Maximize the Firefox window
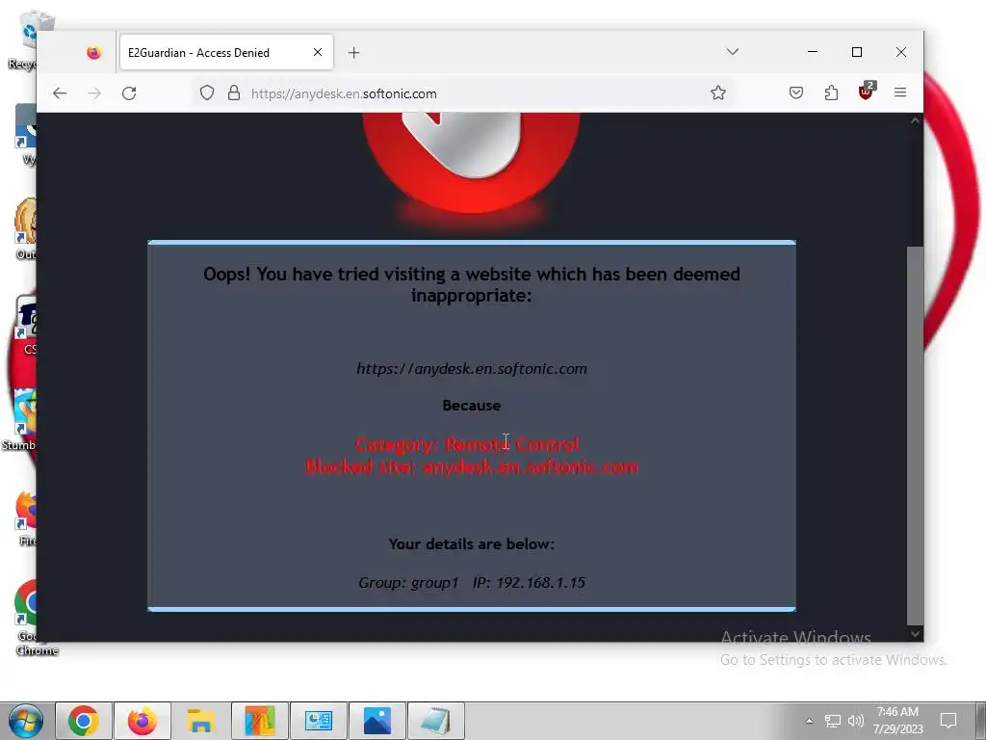 pos(856,52)
